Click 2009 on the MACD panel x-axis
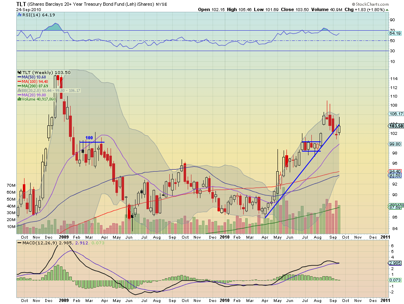404x304 pixels. point(64,300)
